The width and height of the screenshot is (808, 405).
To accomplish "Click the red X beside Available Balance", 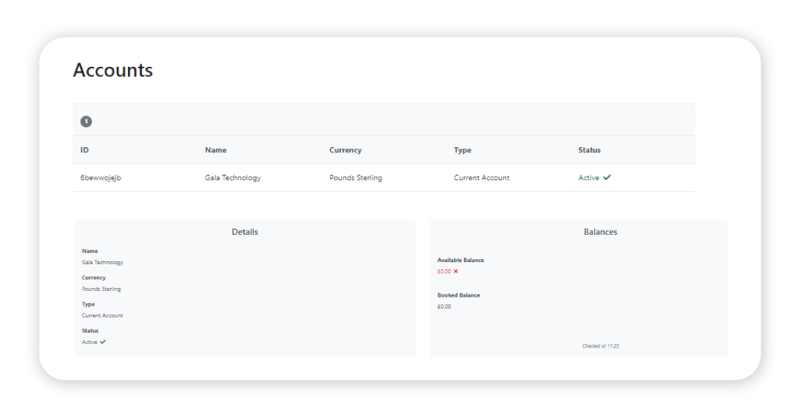I will pyautogui.click(x=455, y=271).
